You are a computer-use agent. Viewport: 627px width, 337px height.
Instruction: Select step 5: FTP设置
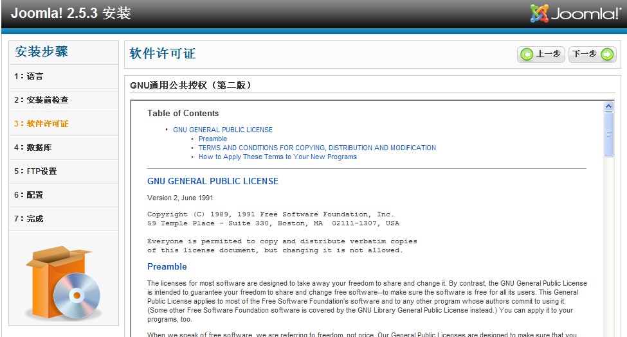point(64,171)
